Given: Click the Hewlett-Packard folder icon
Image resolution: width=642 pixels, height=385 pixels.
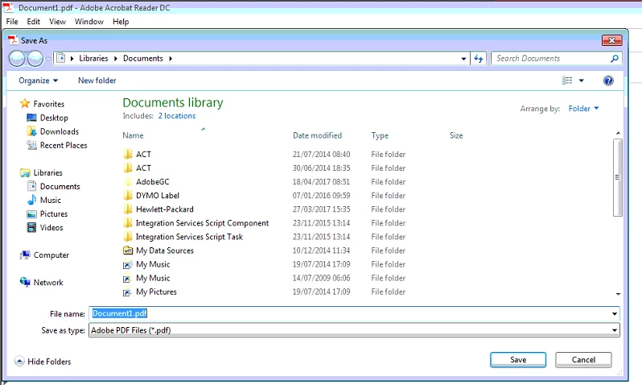Looking at the screenshot, I should point(128,209).
